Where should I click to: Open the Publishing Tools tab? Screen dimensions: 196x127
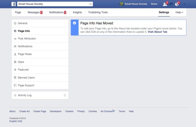[98, 12]
